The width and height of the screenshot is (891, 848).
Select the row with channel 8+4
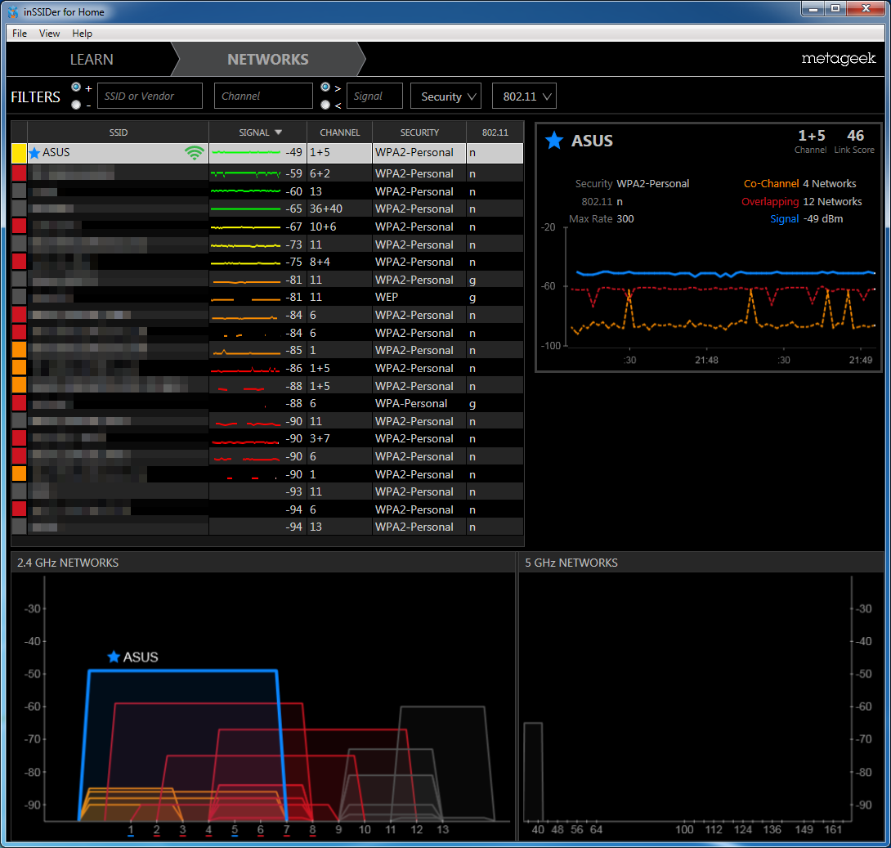pyautogui.click(x=267, y=262)
